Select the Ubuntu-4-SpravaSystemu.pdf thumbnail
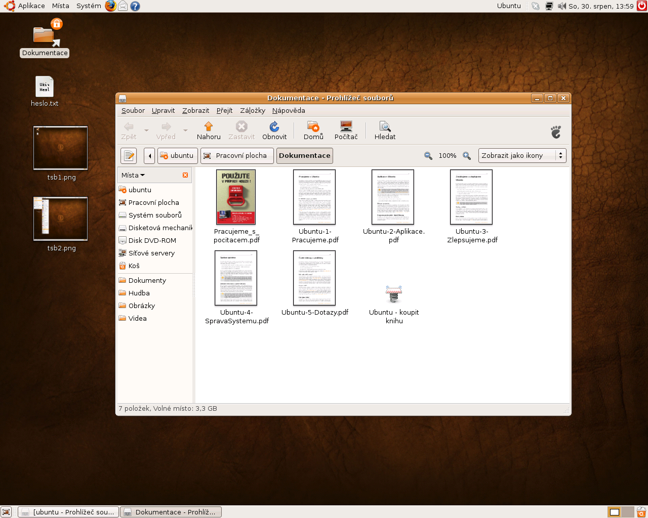This screenshot has width=648, height=518. pos(236,278)
